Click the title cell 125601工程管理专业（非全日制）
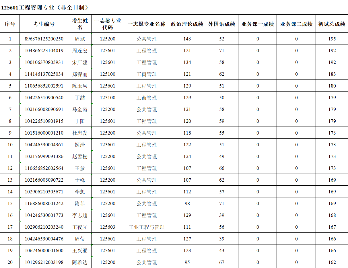Image resolution: width=348 pixels, height=268 pixels. click(x=45, y=8)
